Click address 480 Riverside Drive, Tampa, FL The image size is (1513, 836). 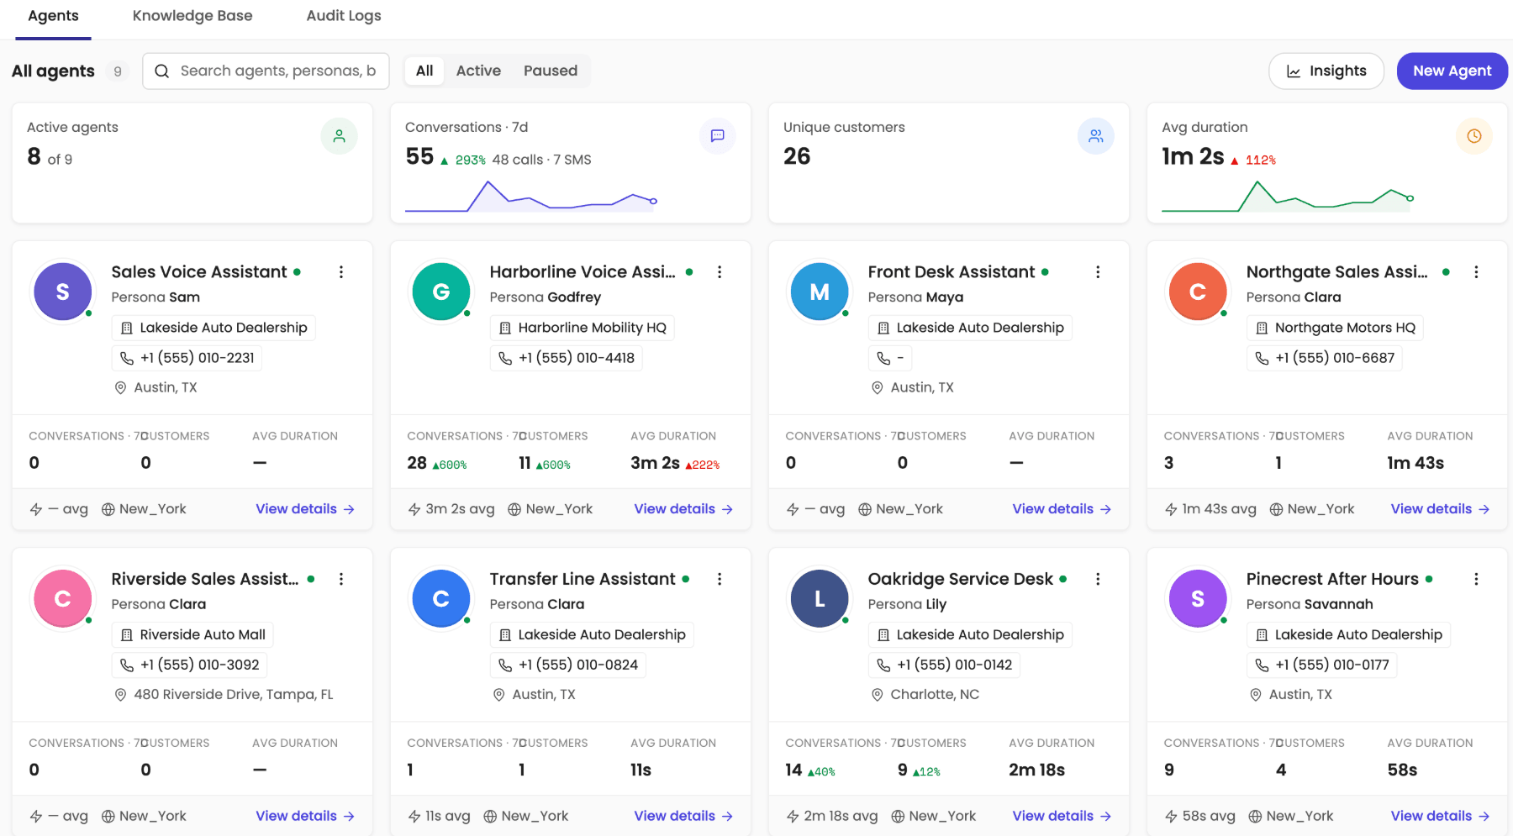click(x=224, y=695)
